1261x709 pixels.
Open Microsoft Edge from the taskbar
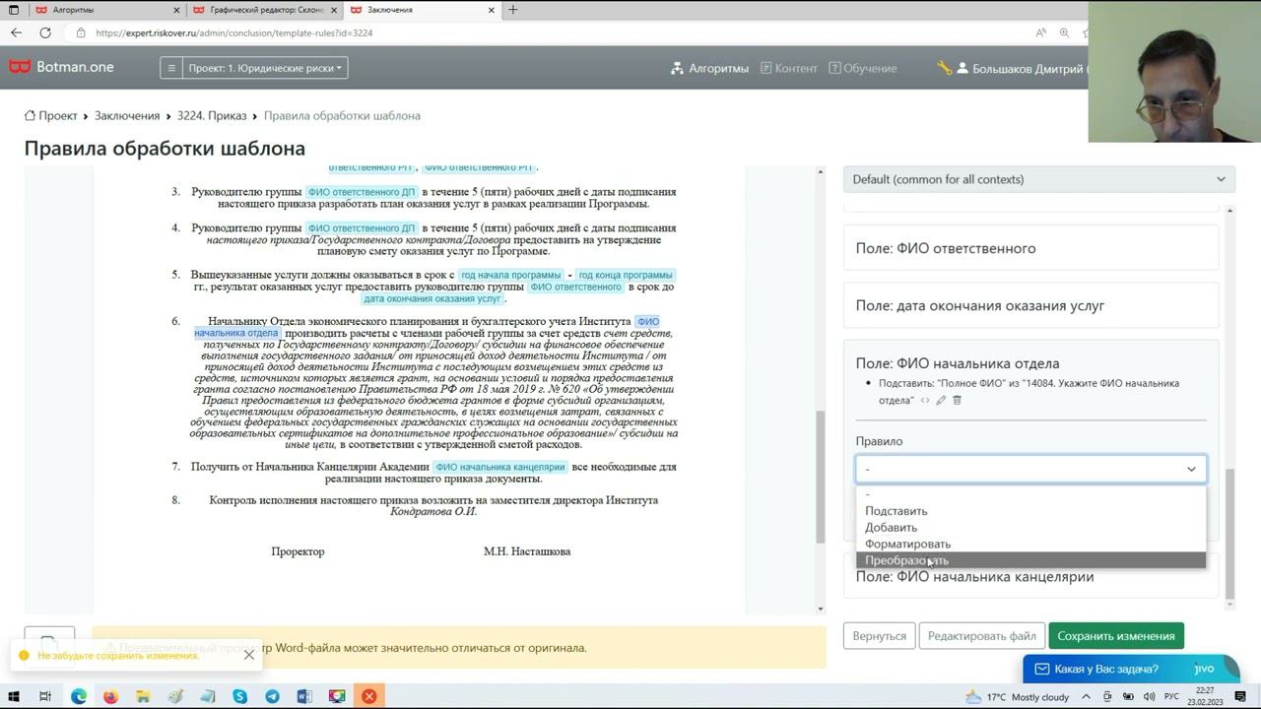click(x=78, y=696)
